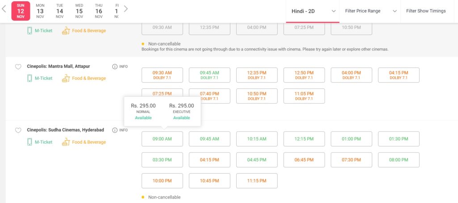This screenshot has height=203, width=458.
Task: Click disabled 12:35 PM show in top row
Action: tap(209, 28)
